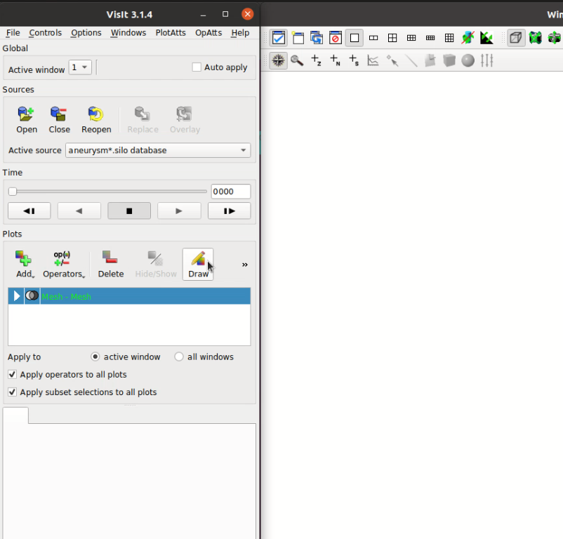Click the line tool icon

click(411, 60)
